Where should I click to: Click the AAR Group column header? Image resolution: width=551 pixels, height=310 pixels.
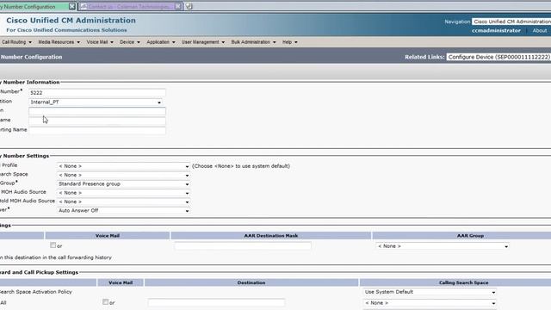coord(470,236)
